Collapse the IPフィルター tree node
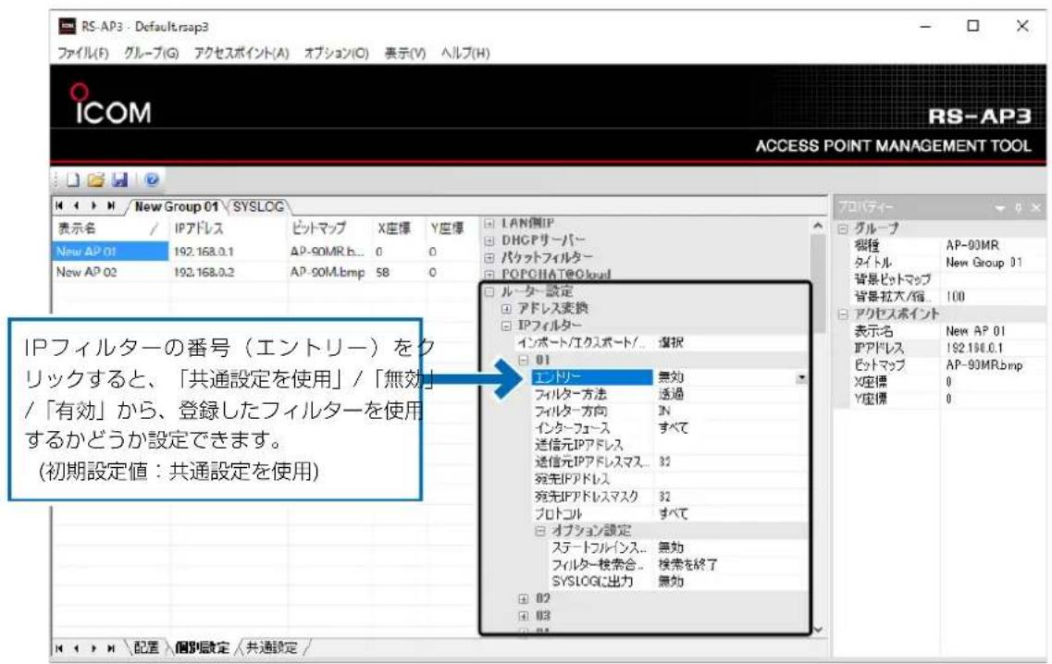1052x664 pixels. [506, 326]
